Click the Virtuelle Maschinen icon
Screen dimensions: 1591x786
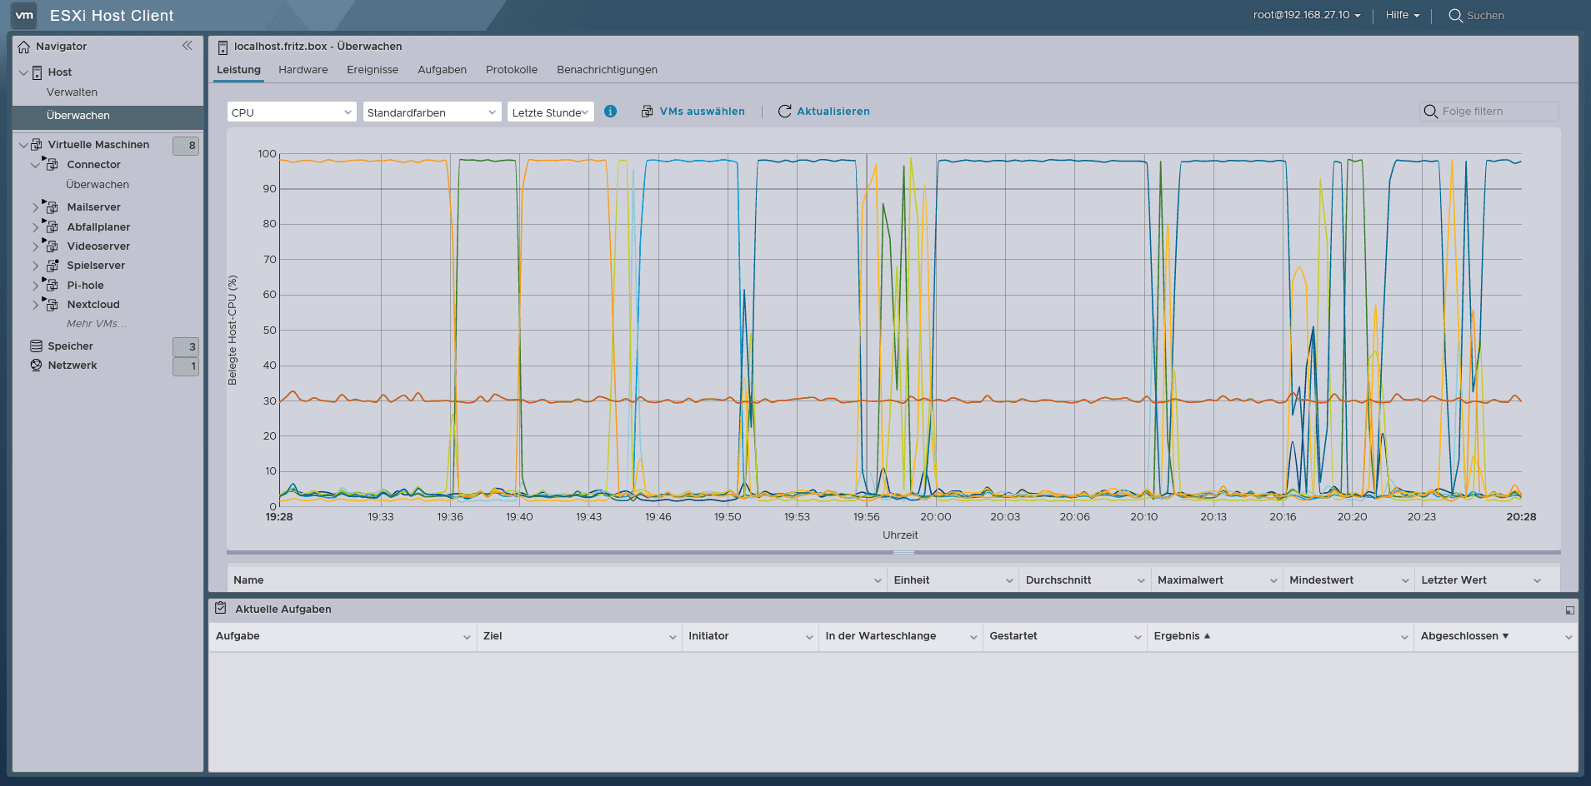coord(37,145)
